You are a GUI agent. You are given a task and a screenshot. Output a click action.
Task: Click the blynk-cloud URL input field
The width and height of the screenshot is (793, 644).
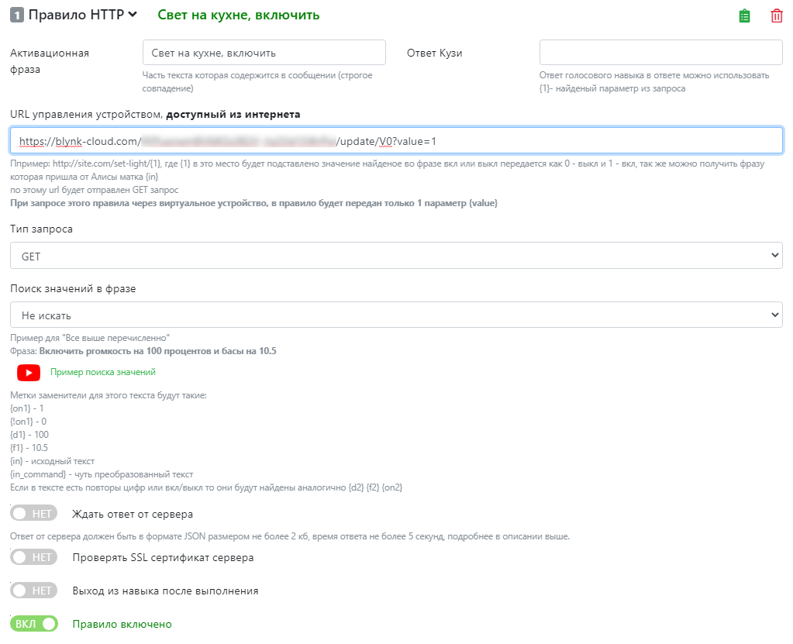[x=396, y=141]
